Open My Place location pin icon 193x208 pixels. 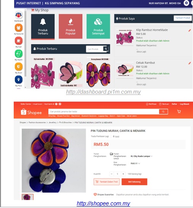[19, 80]
